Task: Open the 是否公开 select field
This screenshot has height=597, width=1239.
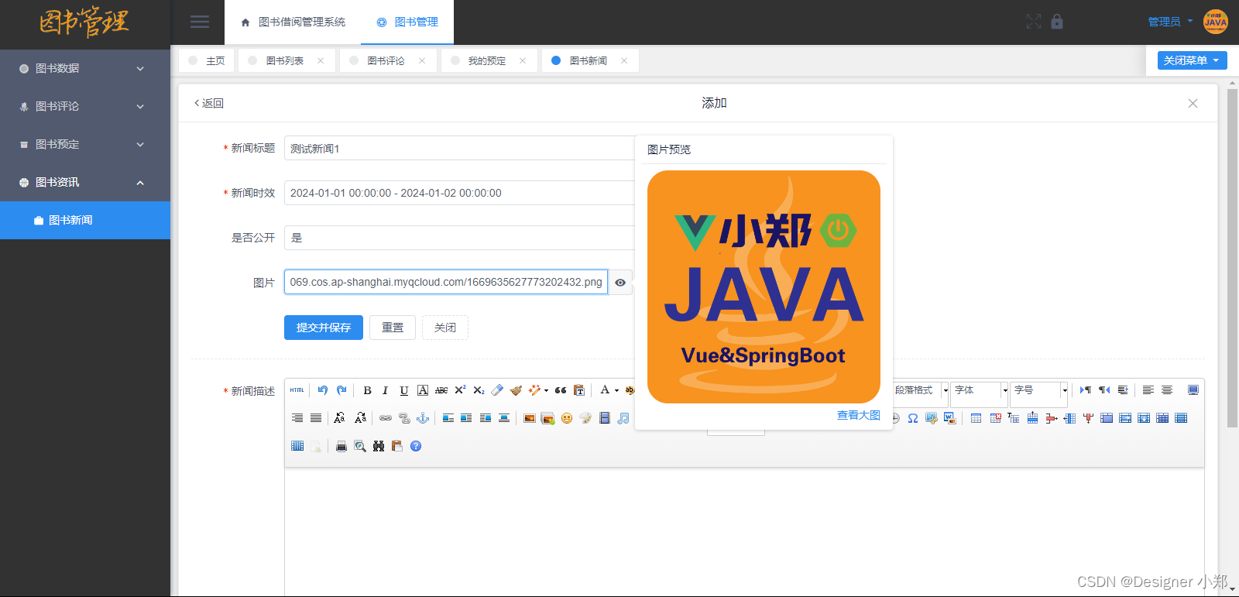Action: (x=460, y=238)
